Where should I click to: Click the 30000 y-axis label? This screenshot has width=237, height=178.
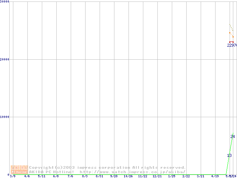(x=6, y=2)
